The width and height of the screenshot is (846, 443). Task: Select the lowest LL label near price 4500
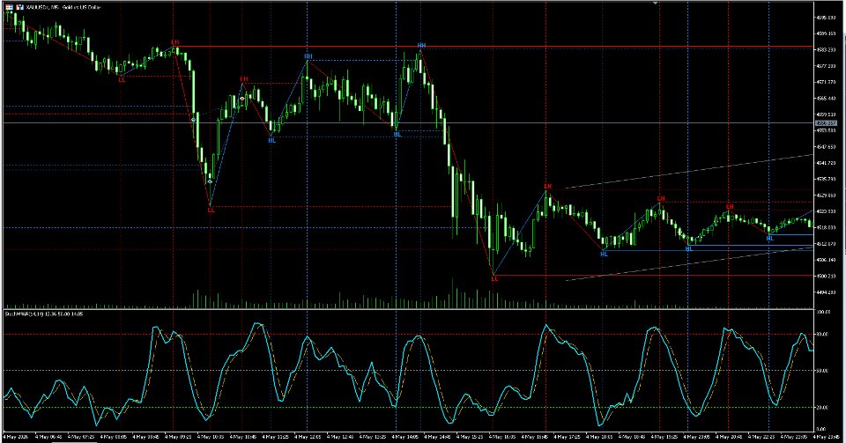tap(494, 279)
